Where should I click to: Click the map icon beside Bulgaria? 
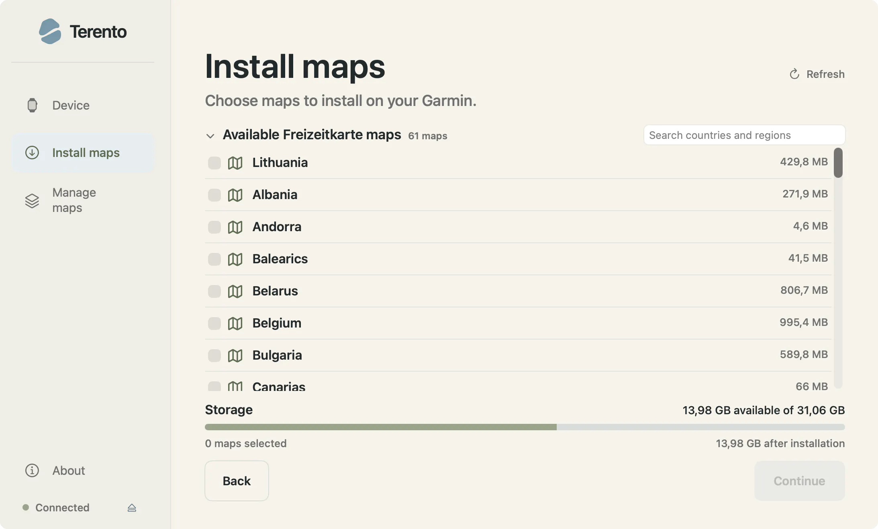[235, 355]
